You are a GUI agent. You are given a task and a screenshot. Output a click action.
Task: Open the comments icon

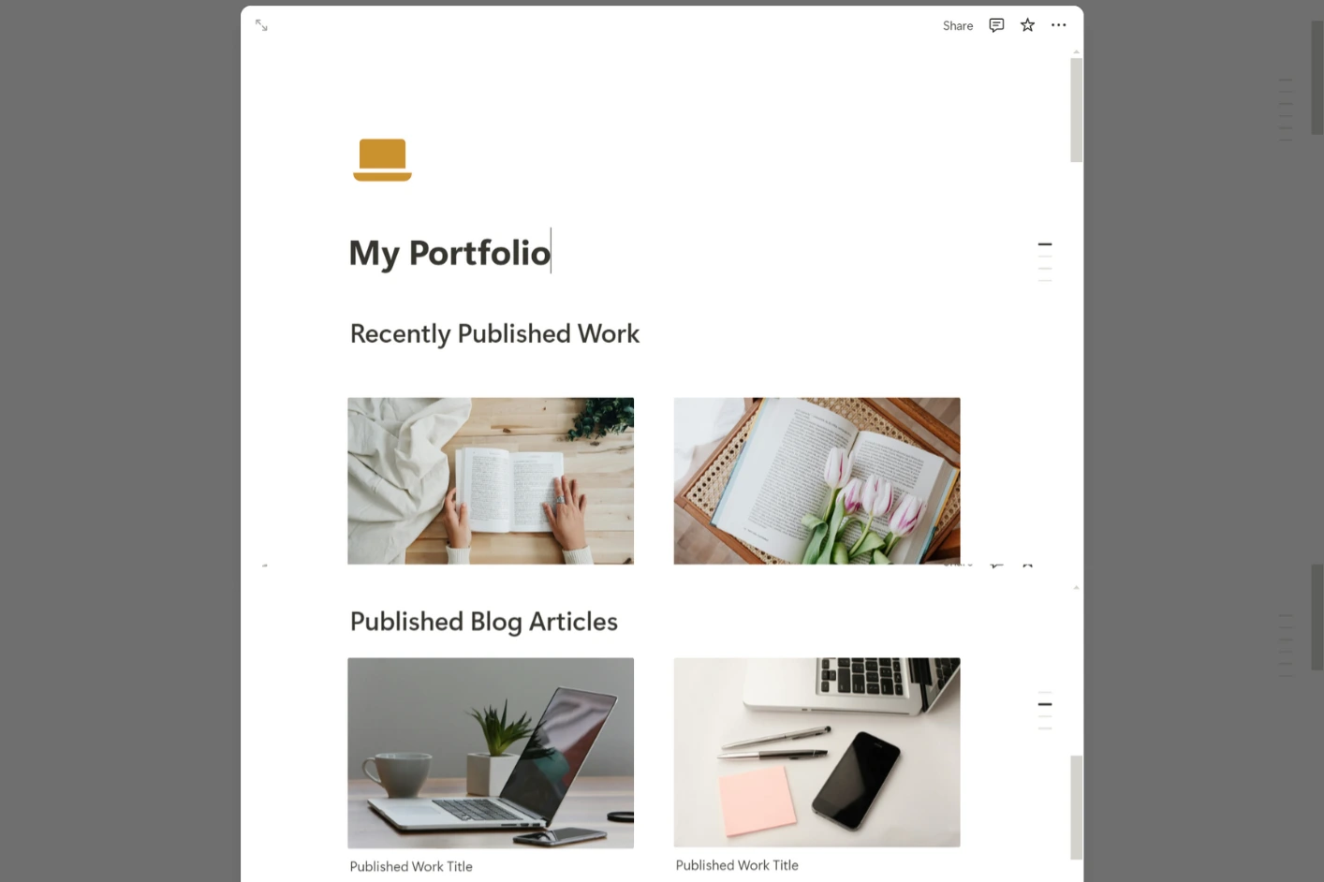[x=996, y=25]
